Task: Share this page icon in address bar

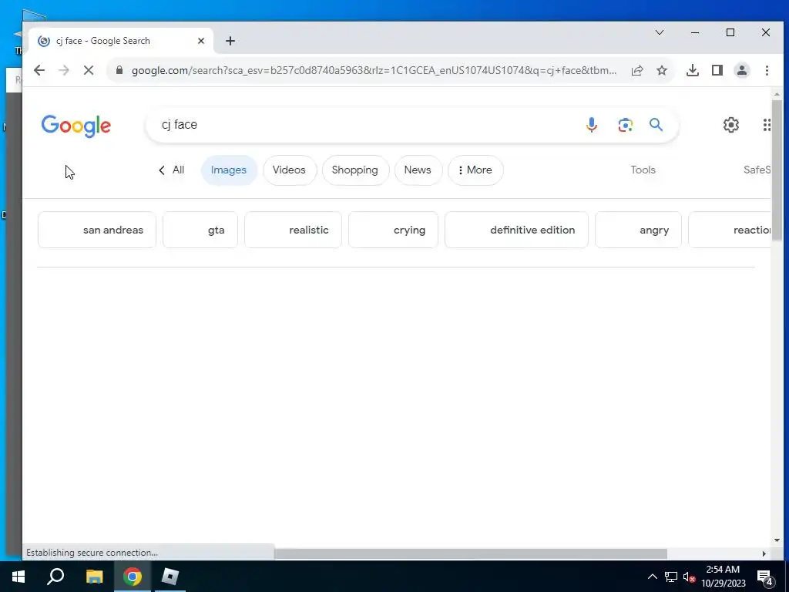Action: [x=637, y=70]
